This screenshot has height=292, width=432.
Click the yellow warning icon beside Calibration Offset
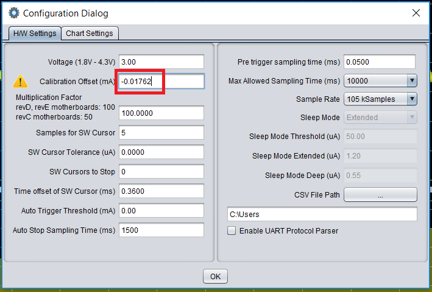pos(20,81)
